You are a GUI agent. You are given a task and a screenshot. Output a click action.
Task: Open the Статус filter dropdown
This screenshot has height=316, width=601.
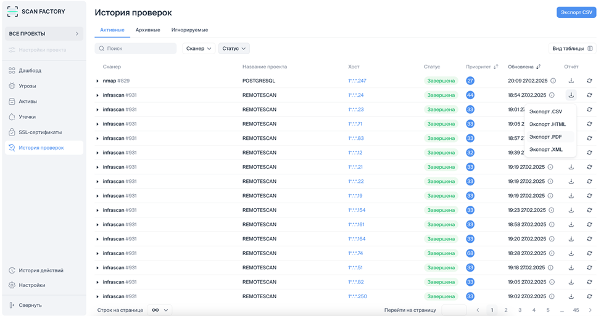coord(233,48)
